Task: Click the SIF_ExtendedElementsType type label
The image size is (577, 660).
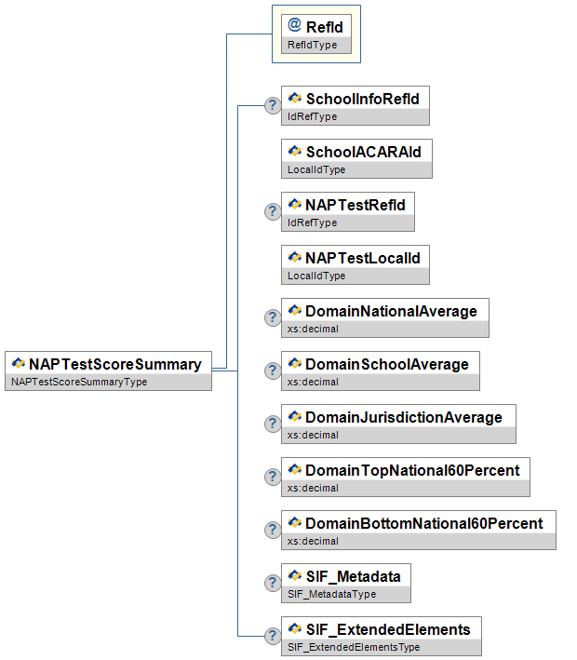Action: point(354,647)
